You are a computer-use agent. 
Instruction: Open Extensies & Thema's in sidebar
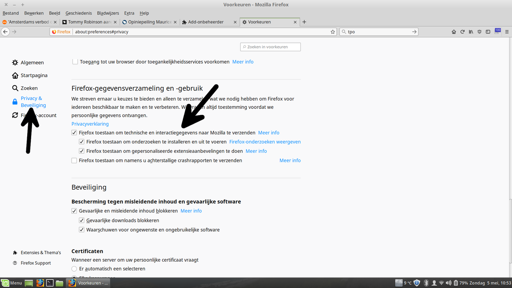click(x=36, y=252)
